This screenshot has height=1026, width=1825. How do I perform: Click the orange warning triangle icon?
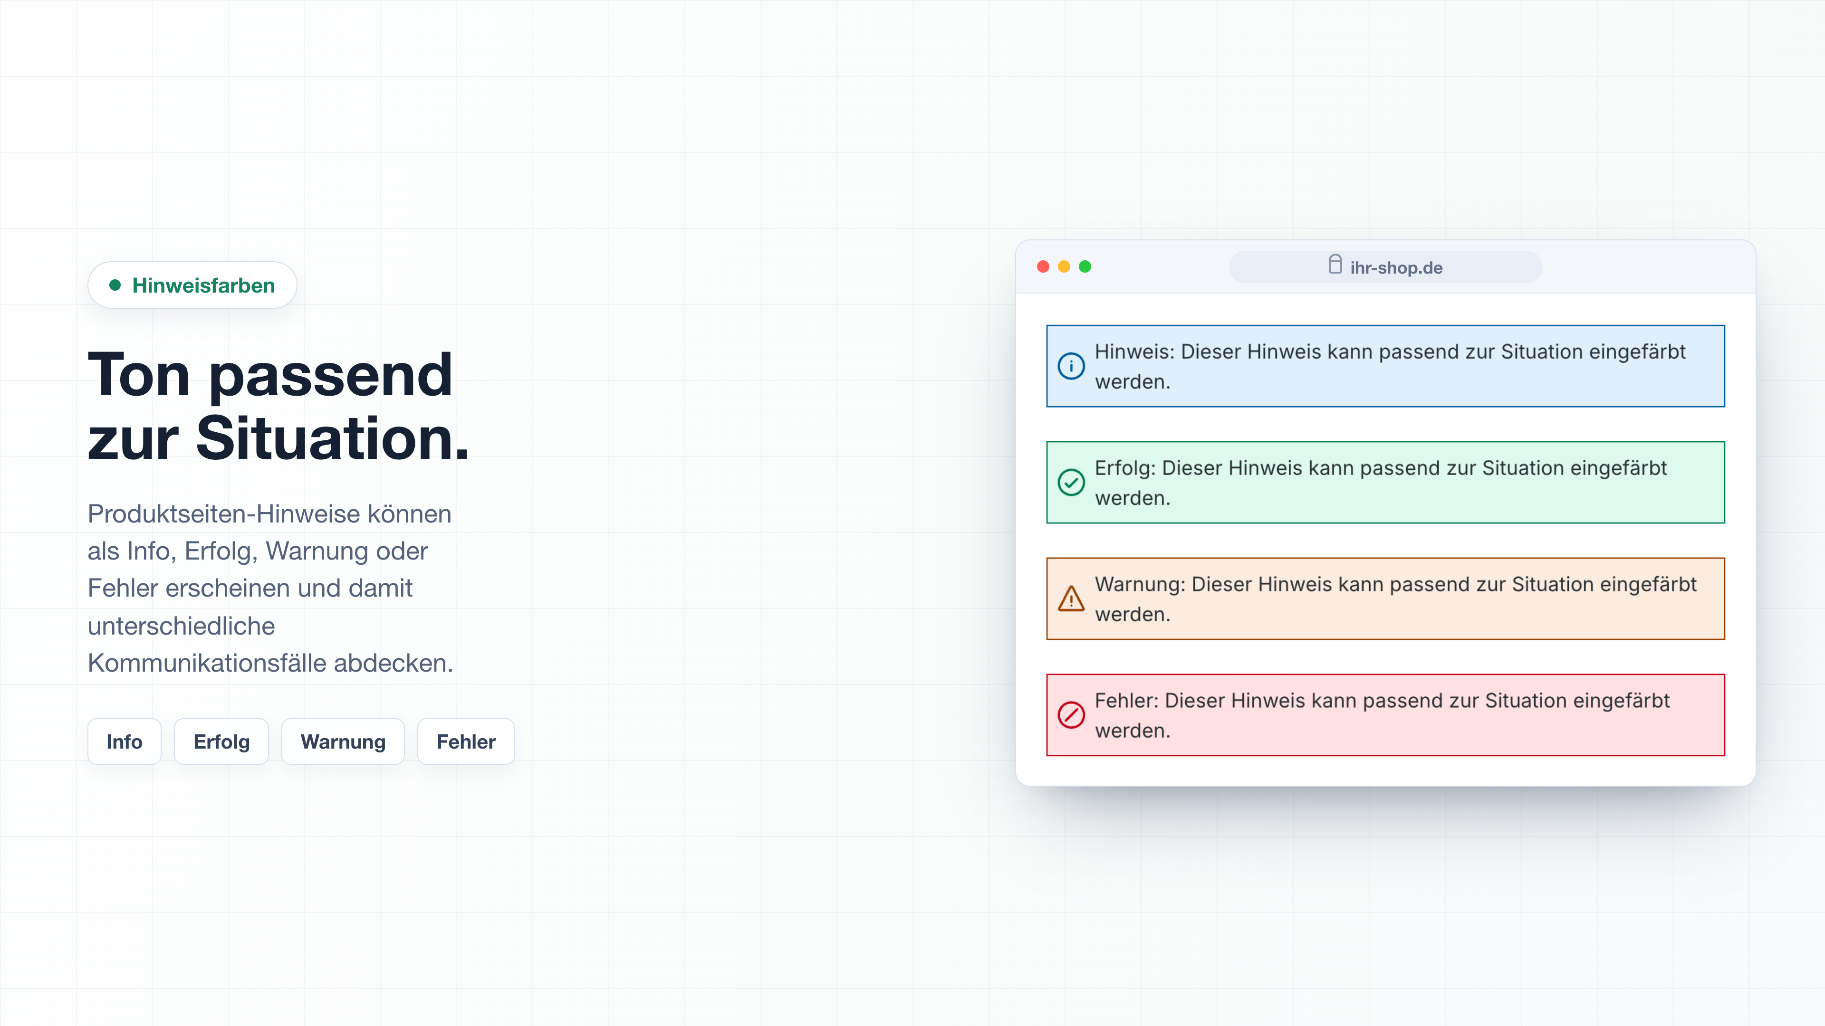tap(1070, 598)
